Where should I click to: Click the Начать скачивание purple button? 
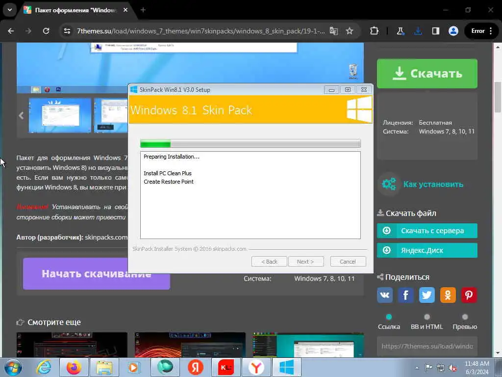(97, 274)
